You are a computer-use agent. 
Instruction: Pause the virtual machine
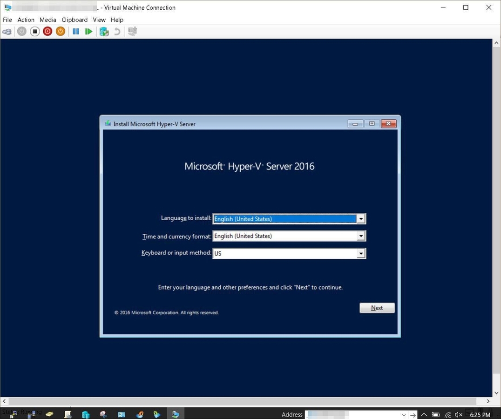(76, 32)
